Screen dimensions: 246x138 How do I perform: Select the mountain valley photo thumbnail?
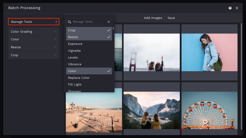click(x=152, y=111)
